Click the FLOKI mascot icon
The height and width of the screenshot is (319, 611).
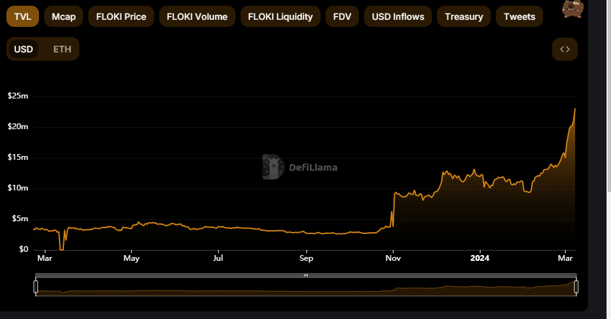pos(573,8)
